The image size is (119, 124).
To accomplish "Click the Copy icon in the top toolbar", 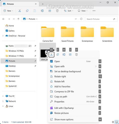I will click(27, 11).
